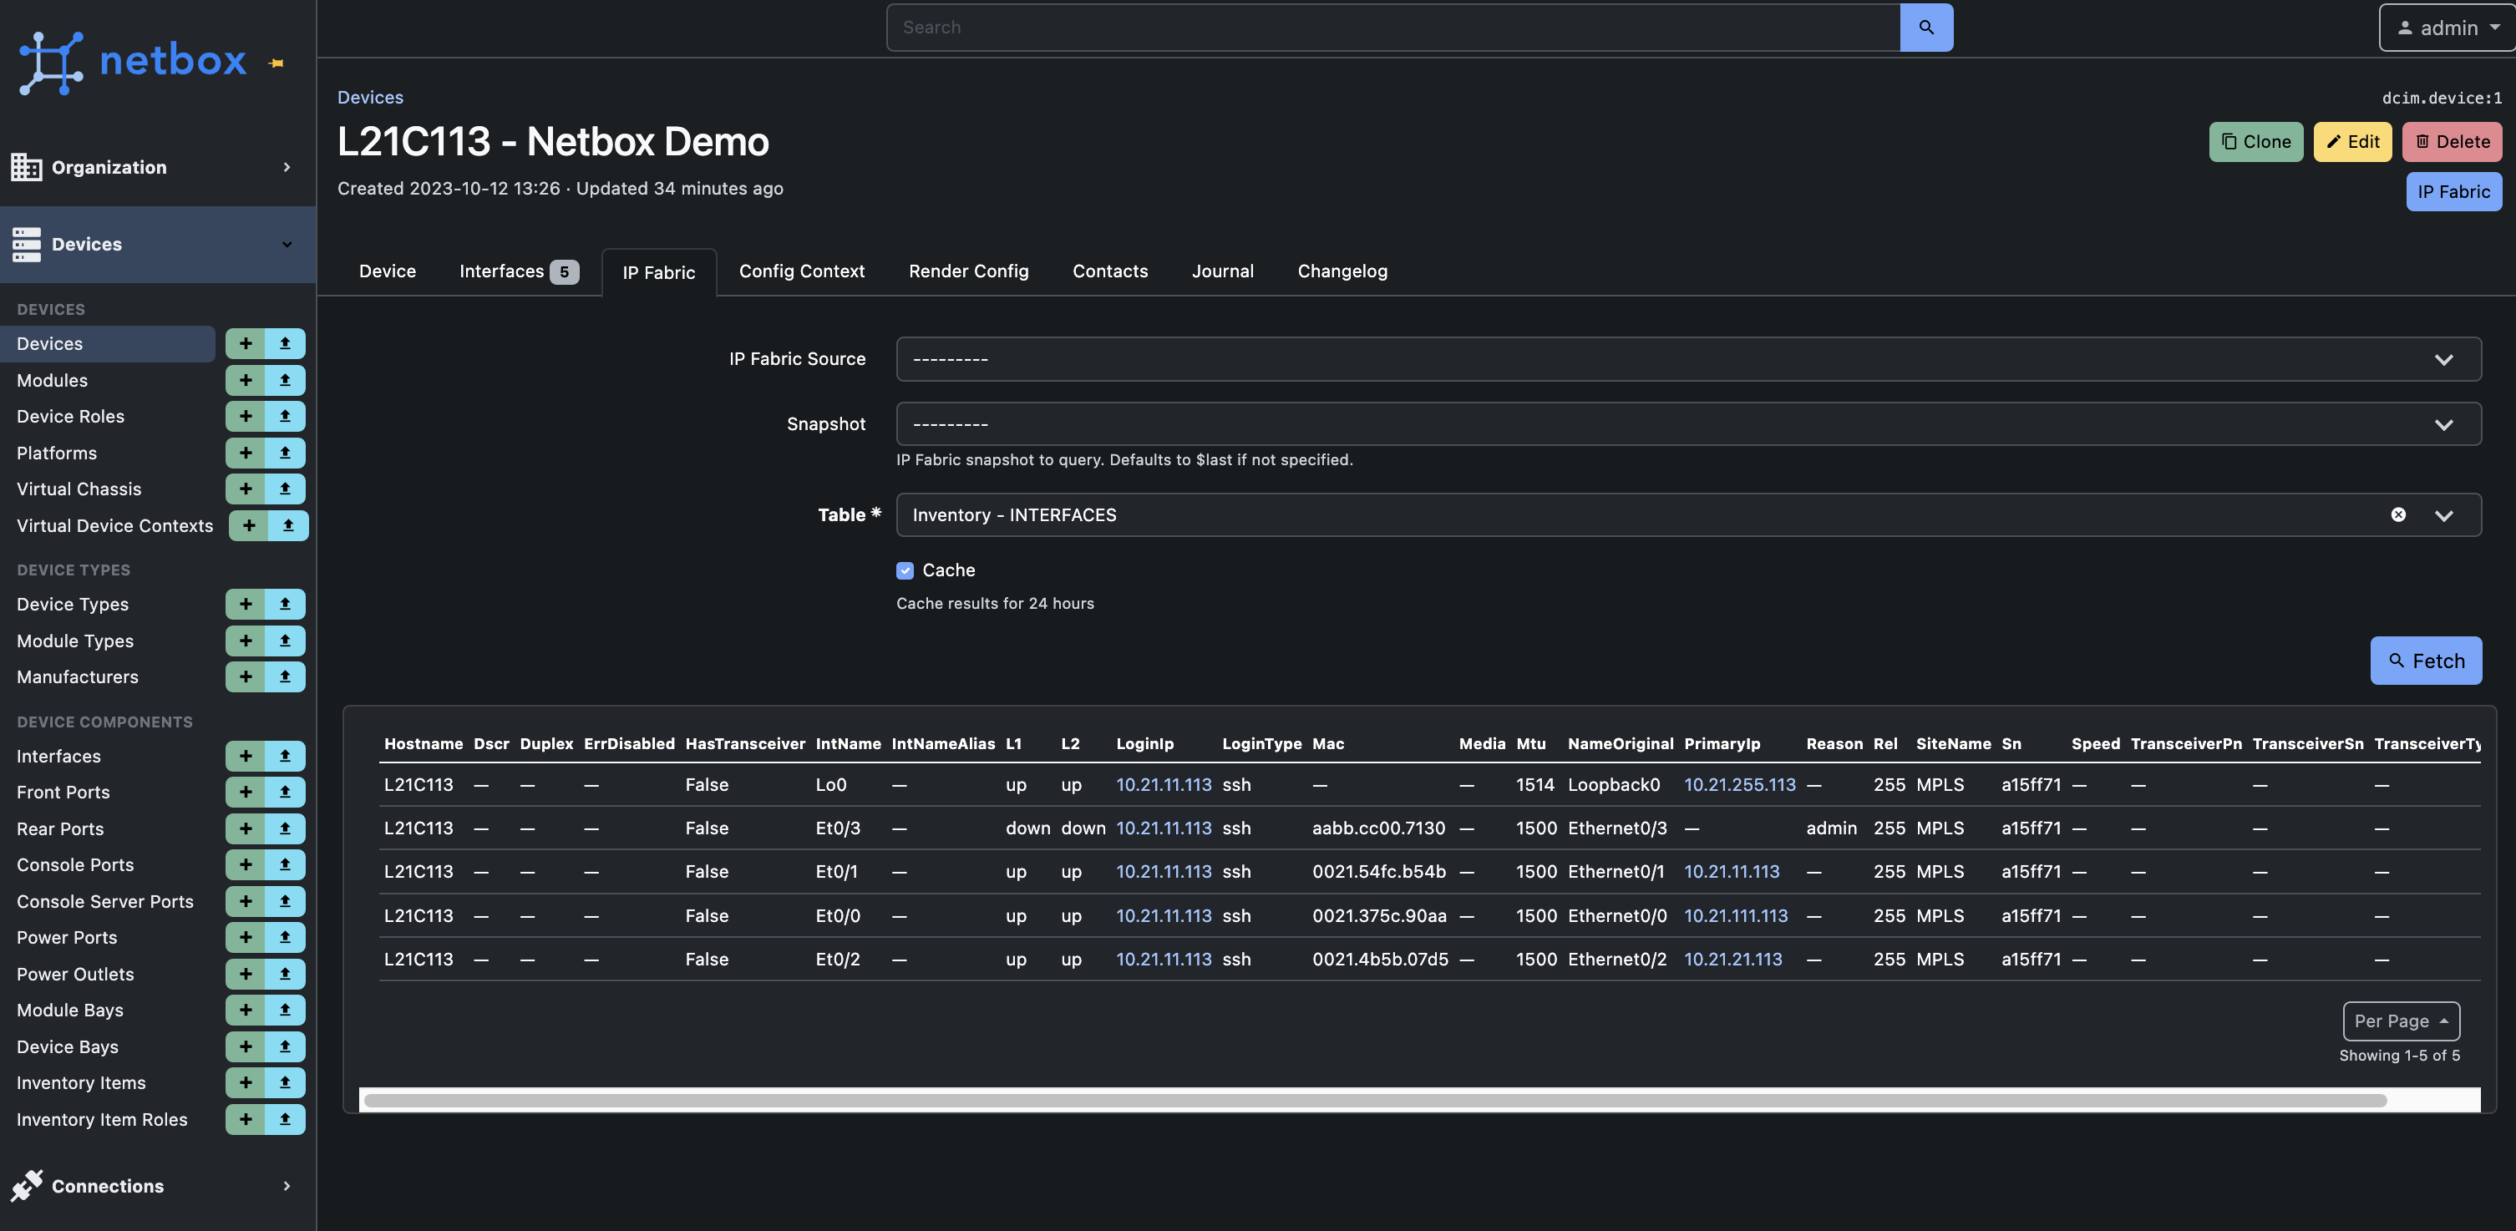Image resolution: width=2516 pixels, height=1231 pixels.
Task: Click the netbox logo
Action: click(x=133, y=62)
